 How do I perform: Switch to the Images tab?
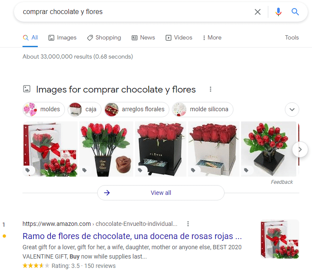[62, 37]
